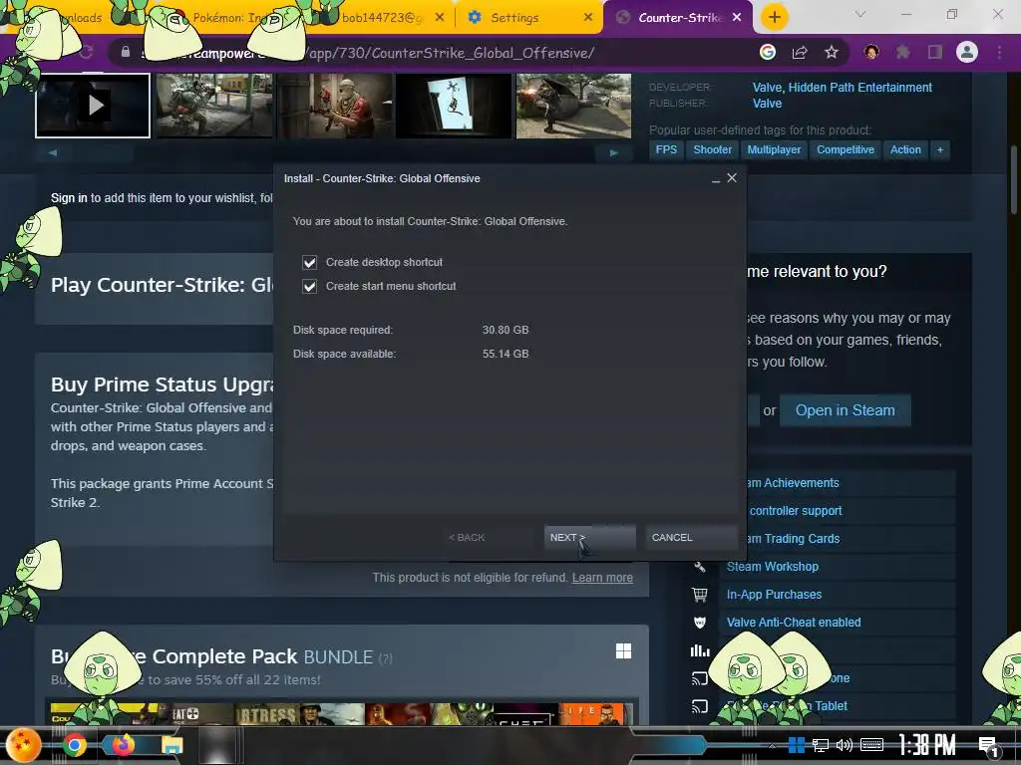Select the Action tag
The width and height of the screenshot is (1021, 765).
coord(905,149)
